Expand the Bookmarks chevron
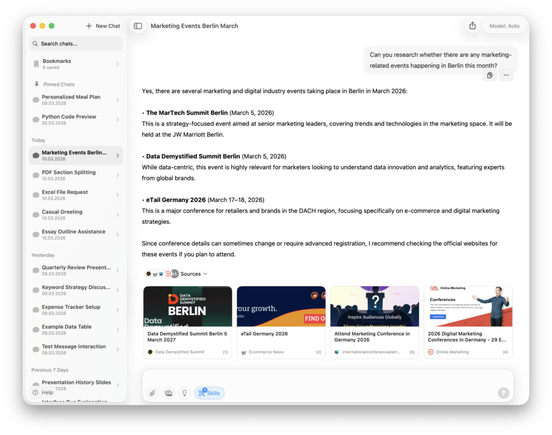The height and width of the screenshot is (435, 552). tap(118, 64)
